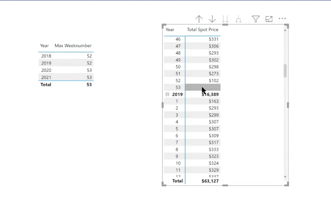The height and width of the screenshot is (207, 331).
Task: Go to next level in hierarchy icon
Action: point(225,19)
